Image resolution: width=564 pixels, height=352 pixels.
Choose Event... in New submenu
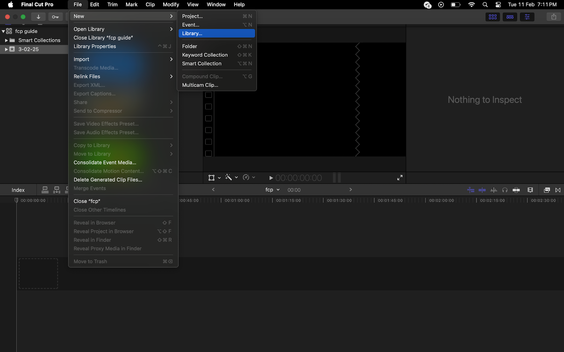(x=217, y=25)
